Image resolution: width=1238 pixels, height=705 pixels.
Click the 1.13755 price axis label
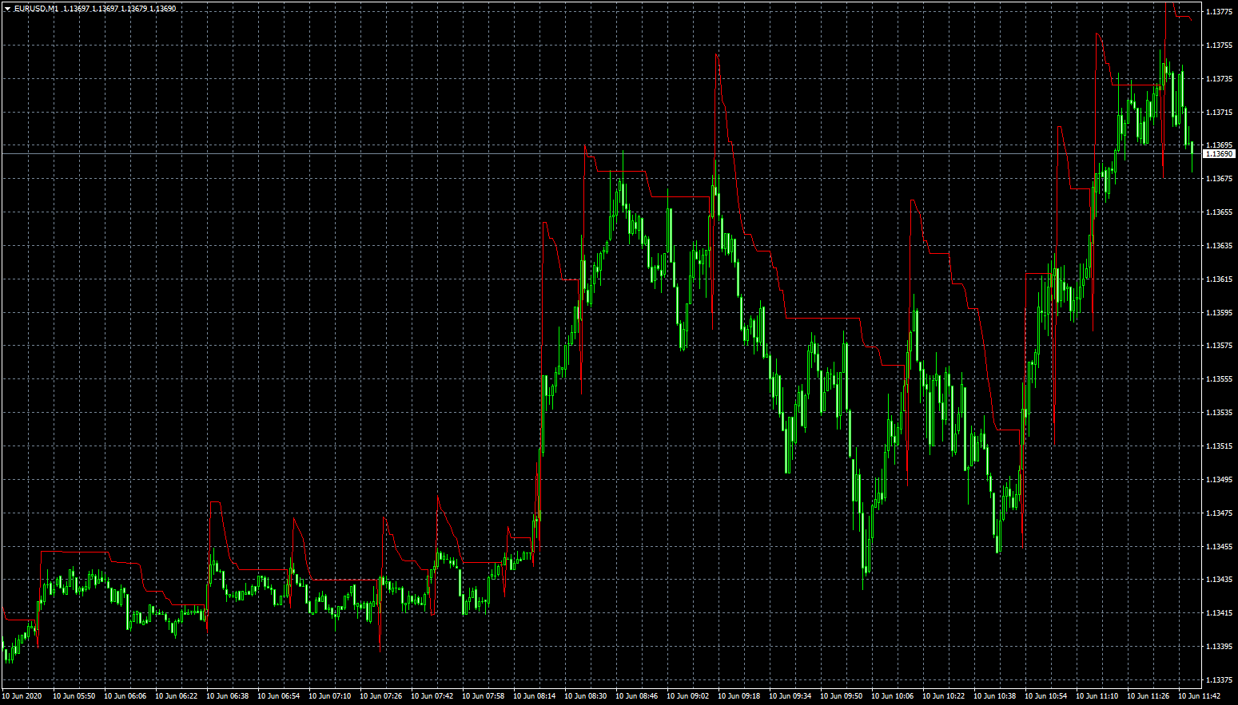(x=1219, y=46)
